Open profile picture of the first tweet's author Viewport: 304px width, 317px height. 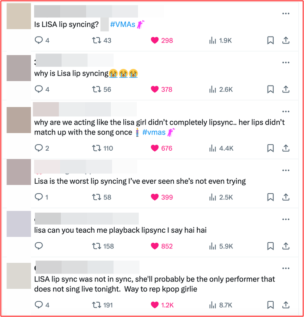coord(19,17)
